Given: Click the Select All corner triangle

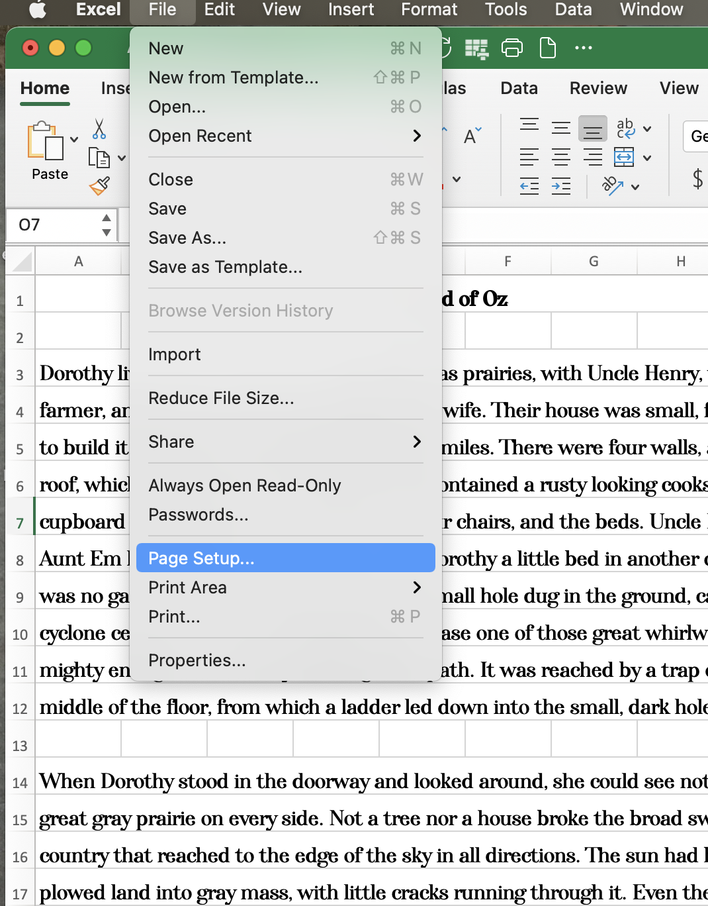Looking at the screenshot, I should (x=22, y=262).
